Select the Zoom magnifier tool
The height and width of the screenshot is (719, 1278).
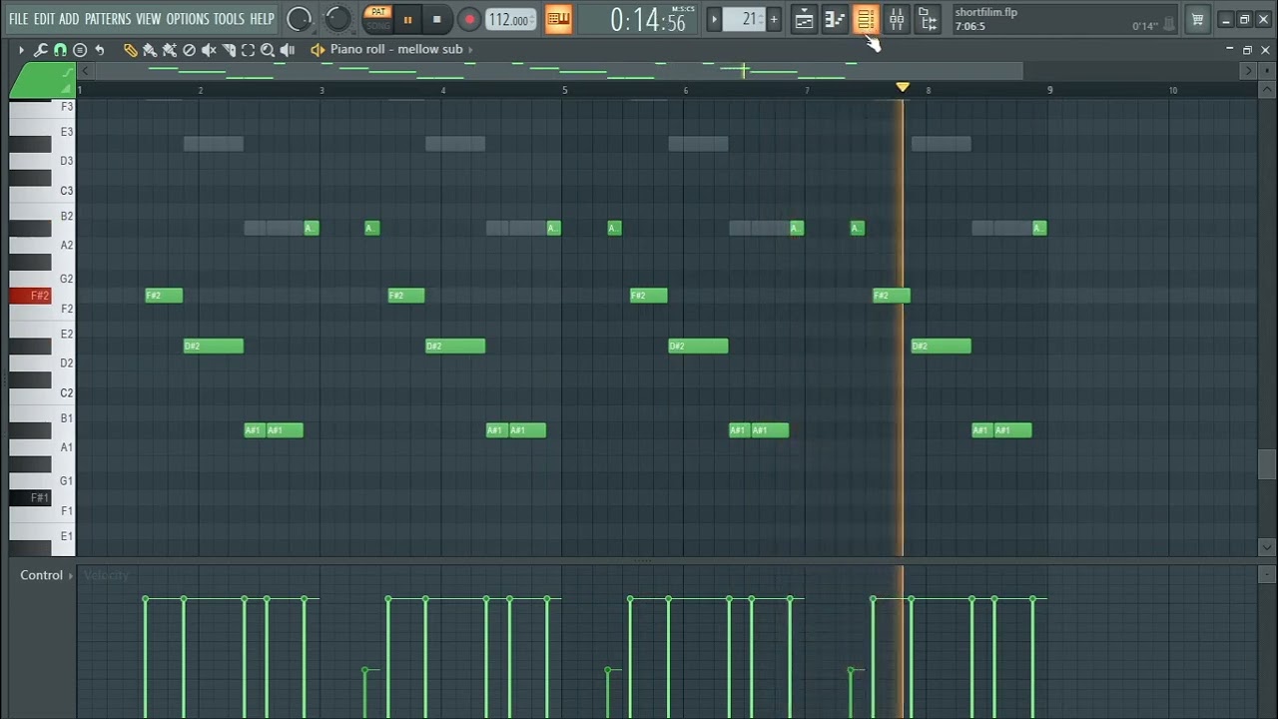click(x=268, y=50)
